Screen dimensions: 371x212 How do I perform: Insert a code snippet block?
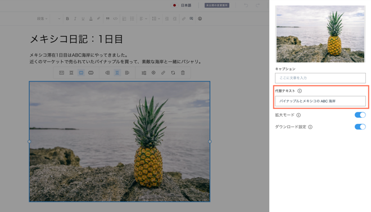coord(115,19)
